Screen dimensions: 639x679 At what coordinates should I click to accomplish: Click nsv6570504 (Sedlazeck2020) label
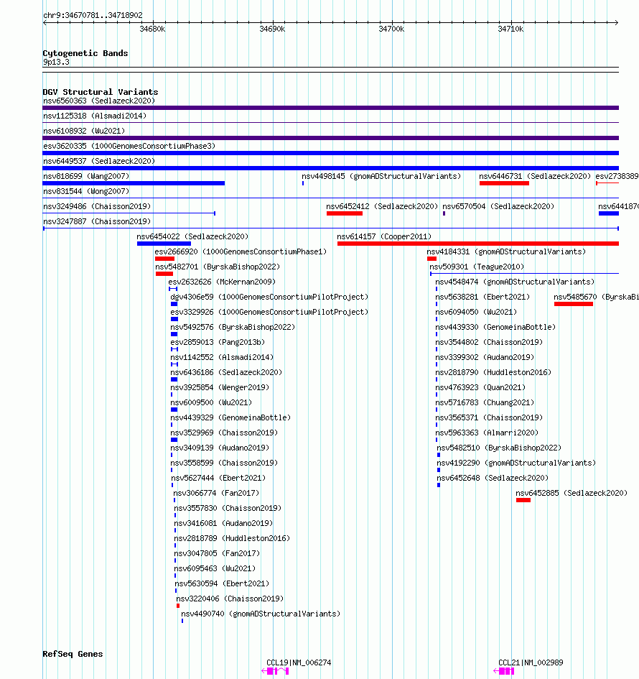[x=498, y=206]
